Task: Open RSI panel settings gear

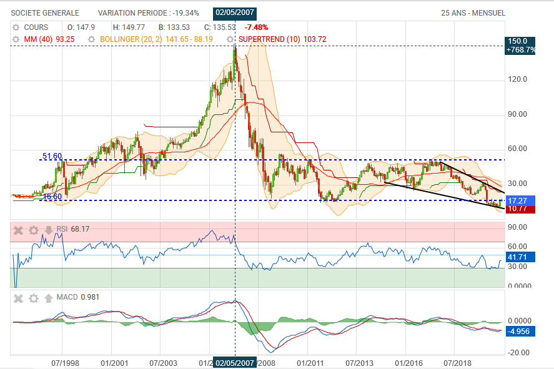Action: pos(34,230)
